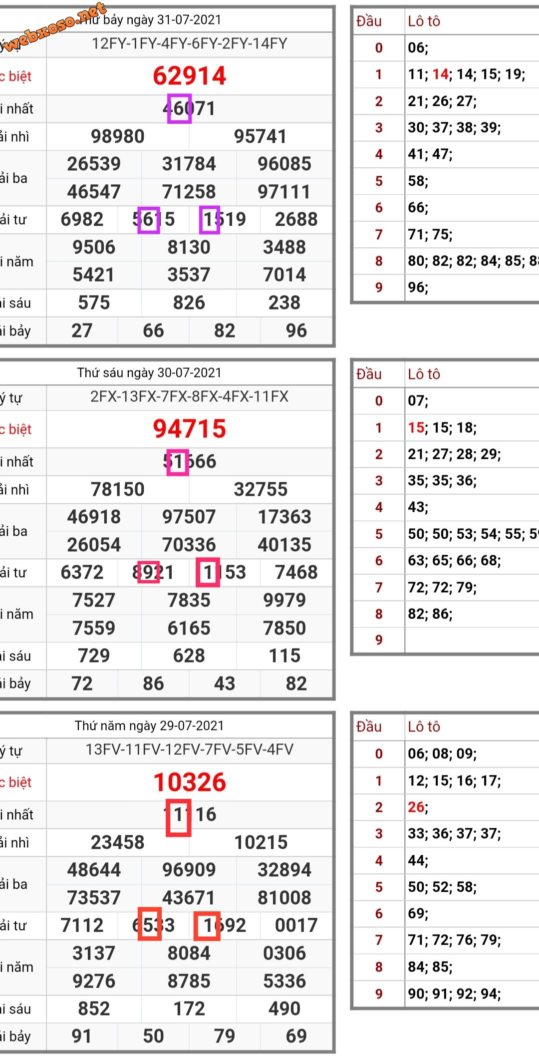Image resolution: width=539 pixels, height=1060 pixels.
Task: Click the date header Thứ năm ngày 29-07-2021
Action: 149,725
